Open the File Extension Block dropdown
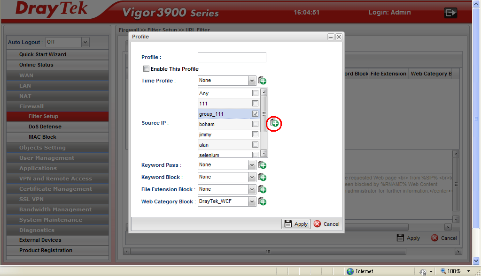This screenshot has width=481, height=276. 252,189
